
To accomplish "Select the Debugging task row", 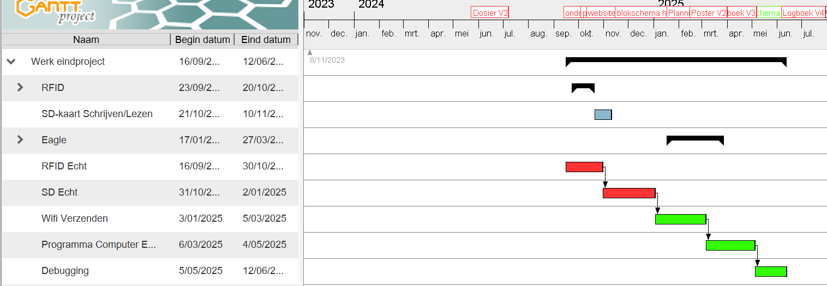I will [65, 271].
